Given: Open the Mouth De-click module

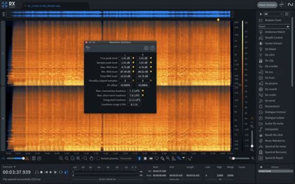Looking at the screenshot, I should pyautogui.click(x=273, y=135).
